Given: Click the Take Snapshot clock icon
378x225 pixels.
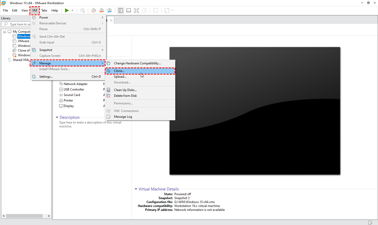Looking at the screenshot, I should click(x=93, y=10).
